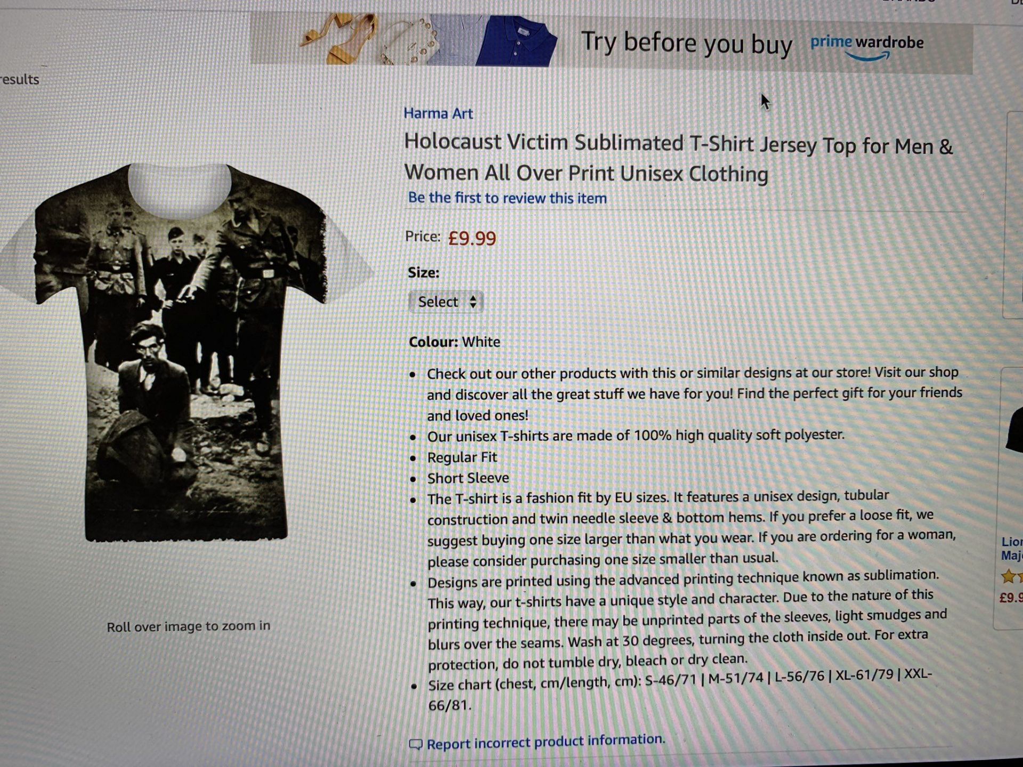
Task: Click the Colour: White label
Action: [x=454, y=341]
